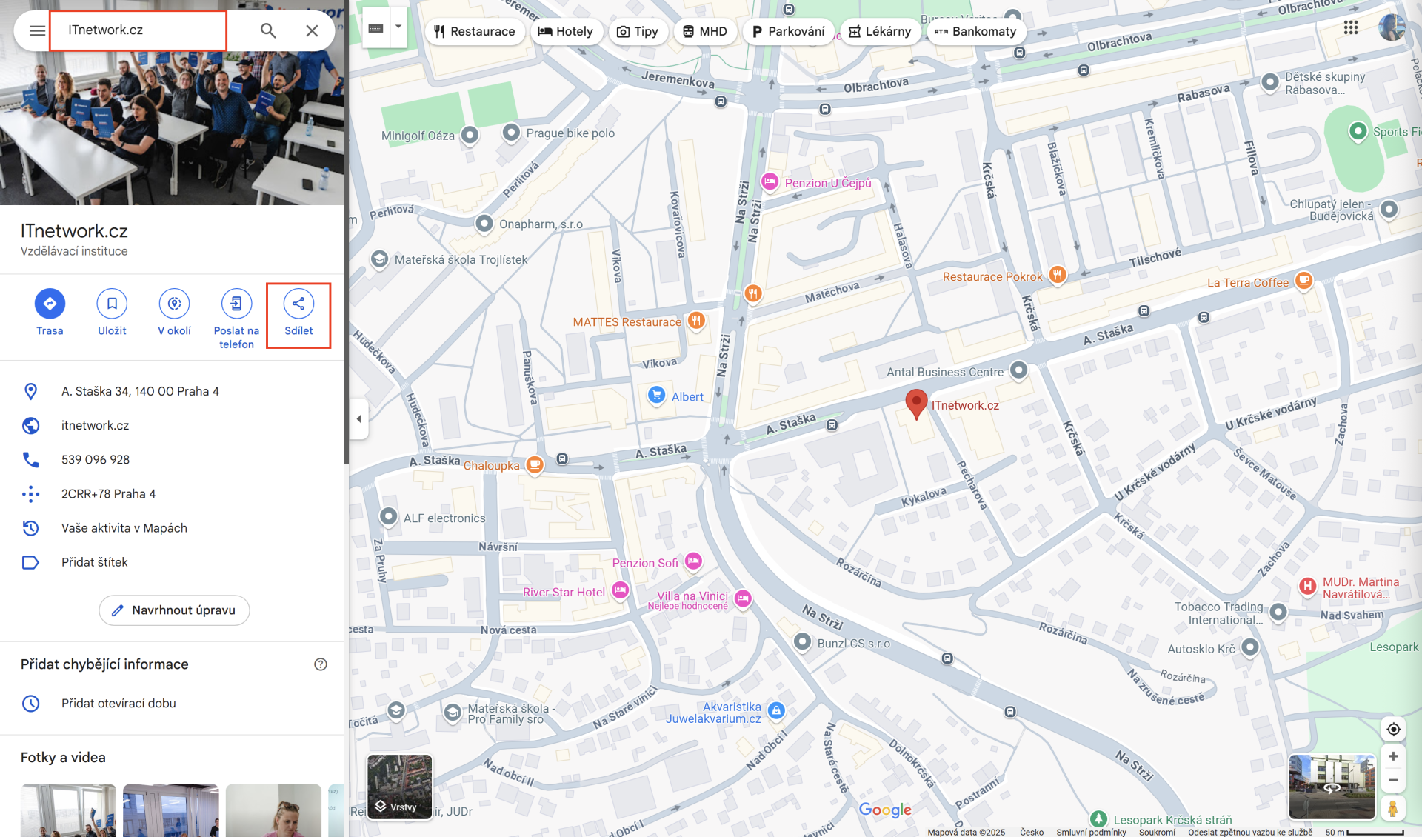Click the on-screen keyboard icon
1422x837 pixels.
376,27
